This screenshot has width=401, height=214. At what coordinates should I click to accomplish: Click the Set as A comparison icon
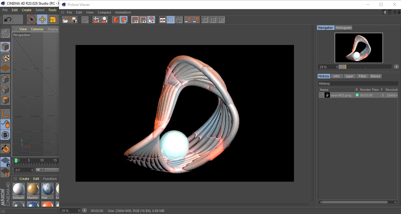tap(188, 20)
